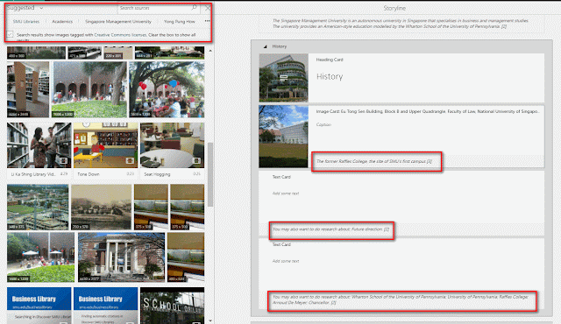Select the library bookshelves photo
Viewport: 561px width, 324px height.
pos(28,89)
